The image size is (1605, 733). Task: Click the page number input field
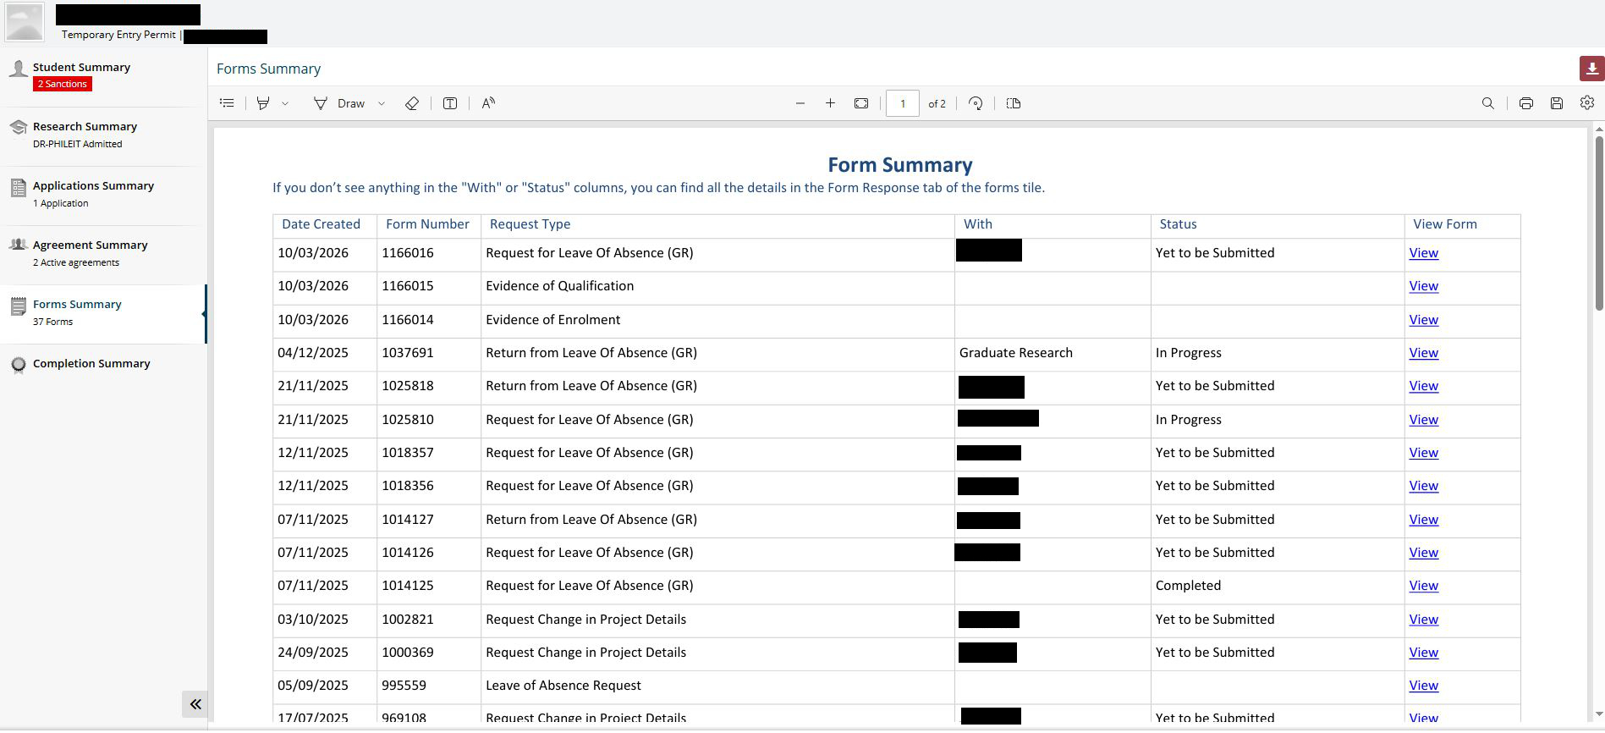903,103
